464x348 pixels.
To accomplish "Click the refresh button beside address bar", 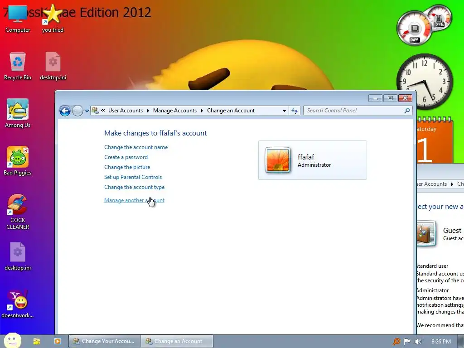I will [295, 111].
